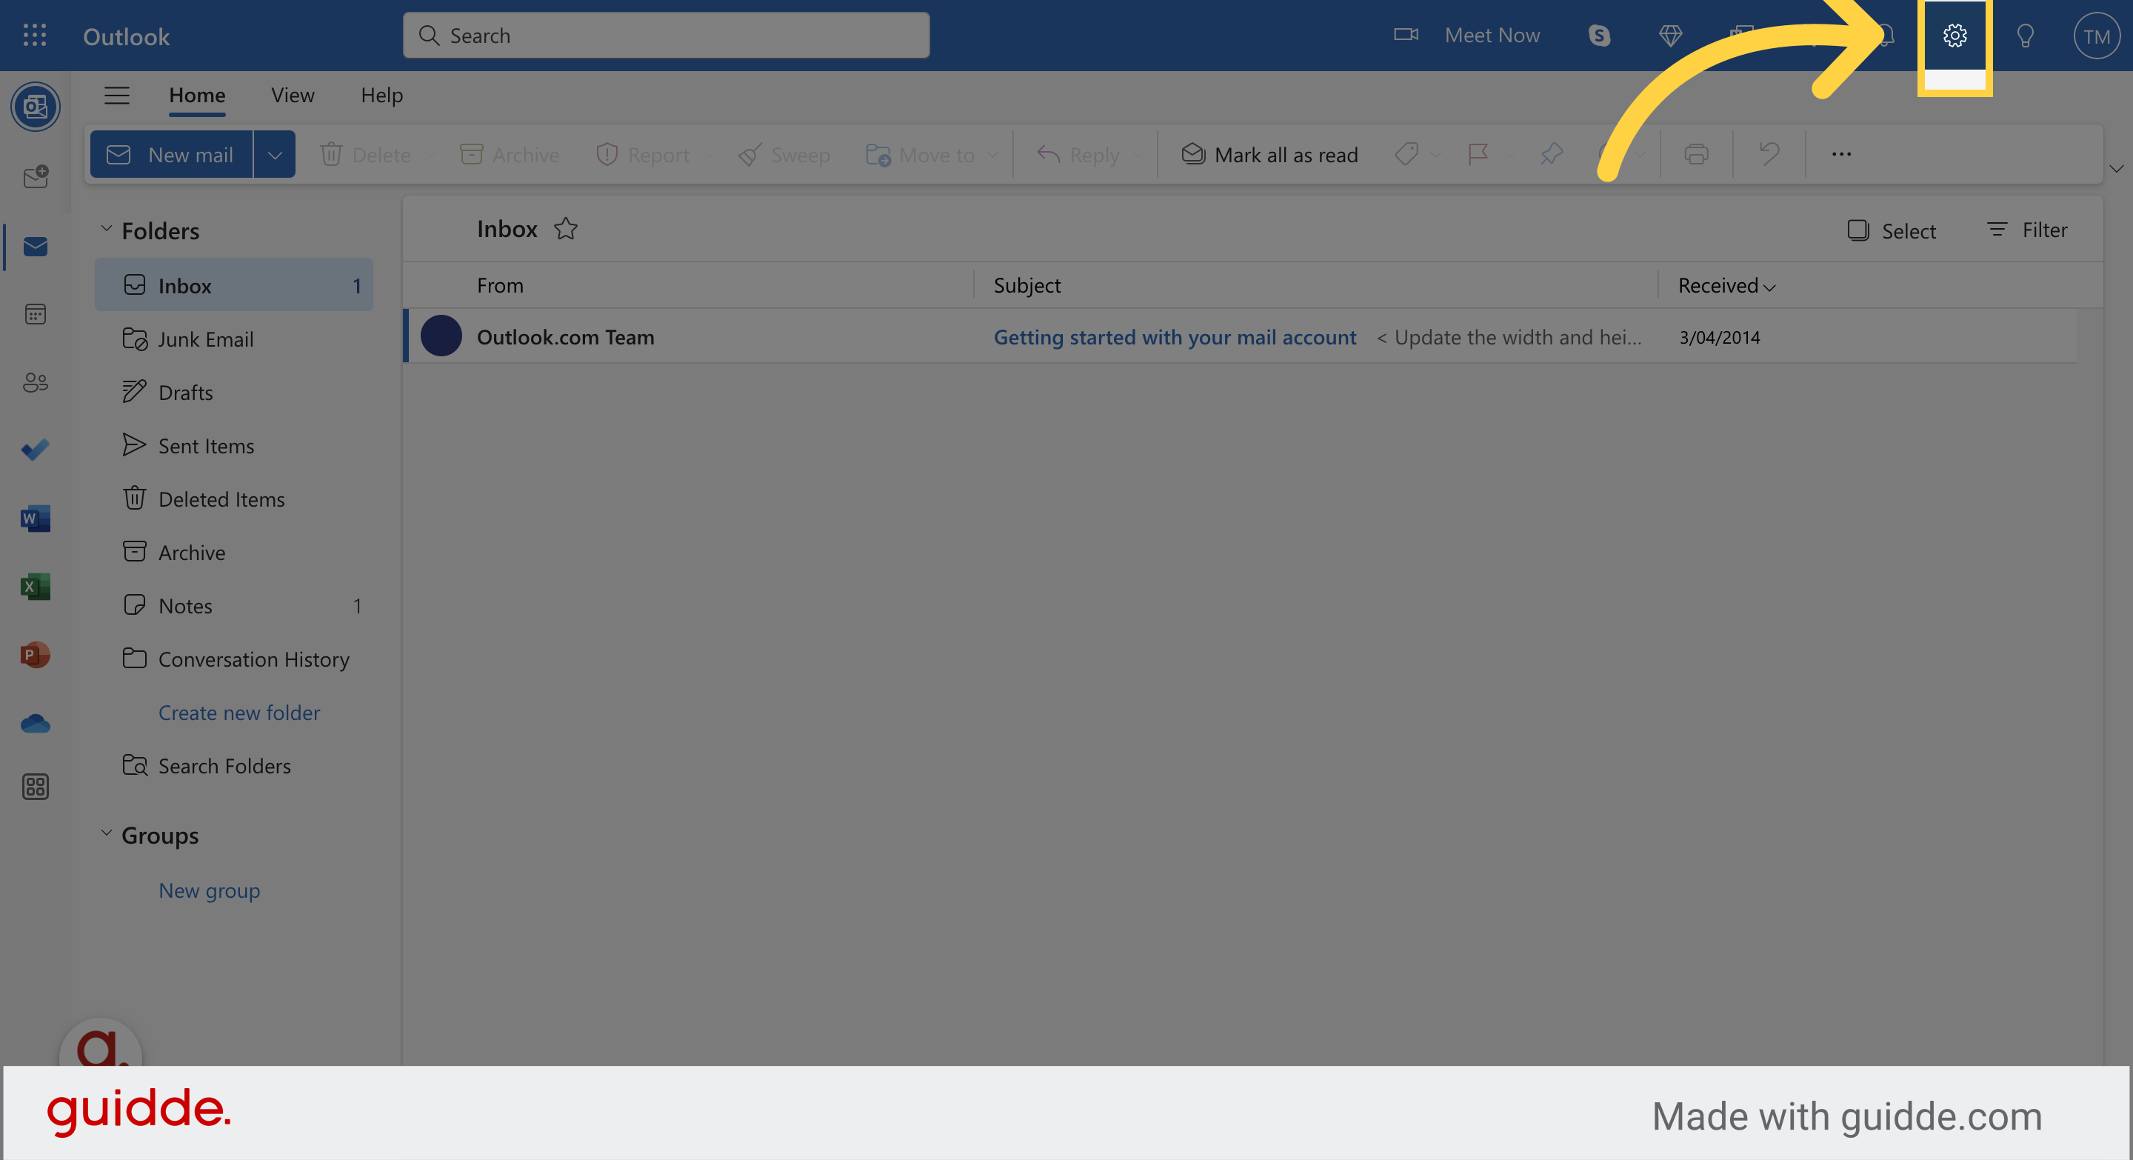Select the Inbox folder
Screen dimensions: 2133x1160
233,286
